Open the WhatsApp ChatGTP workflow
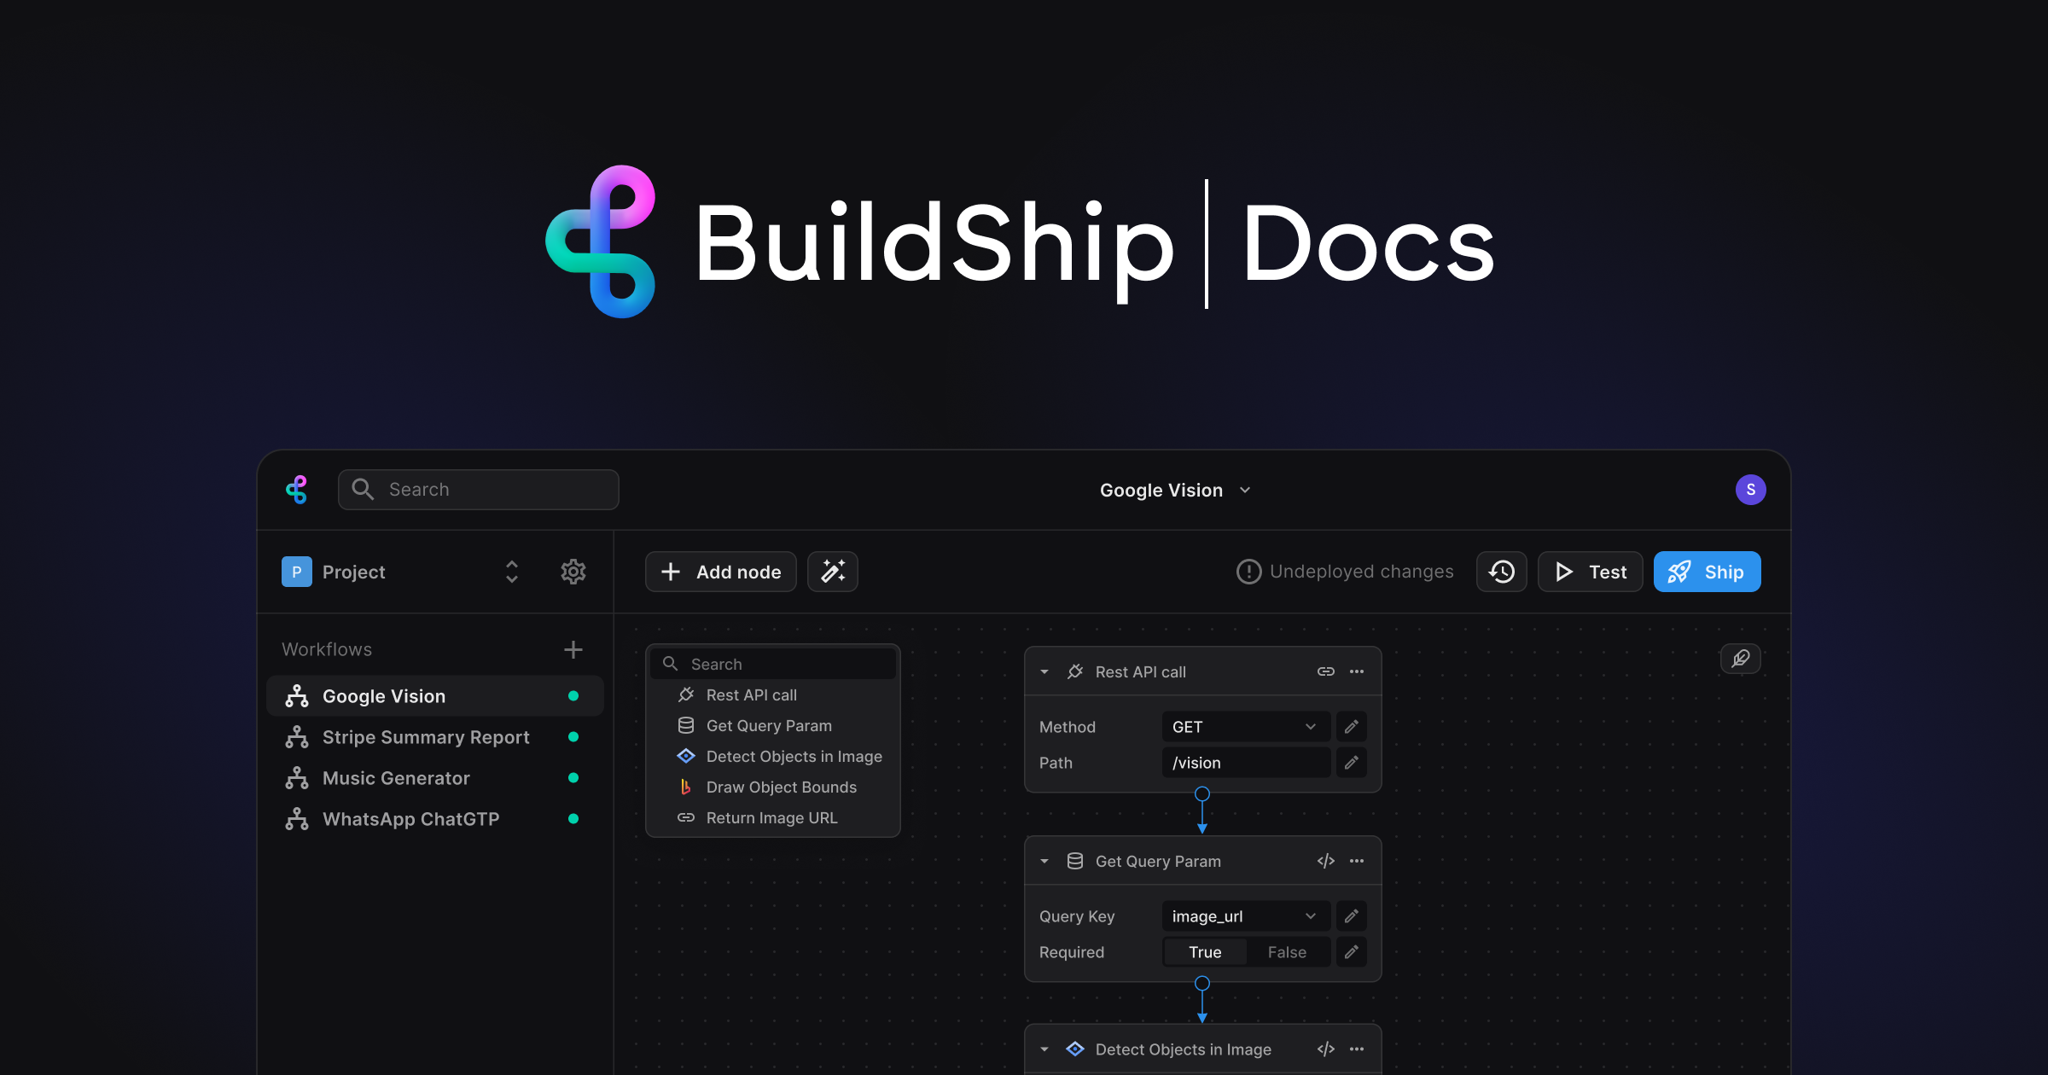 click(x=411, y=818)
